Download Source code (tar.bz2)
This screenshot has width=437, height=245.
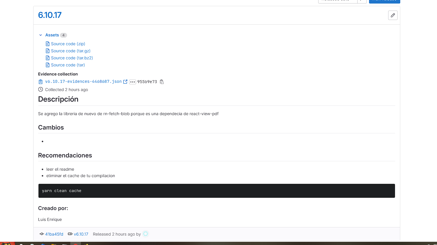click(72, 58)
